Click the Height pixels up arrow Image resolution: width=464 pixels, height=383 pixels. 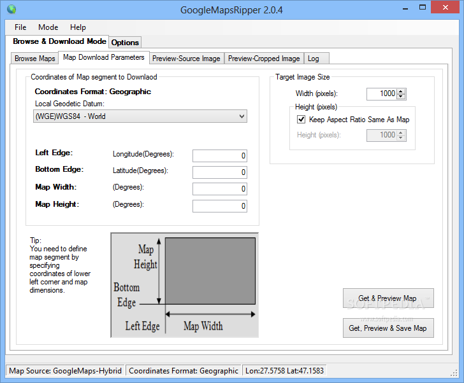pos(401,132)
